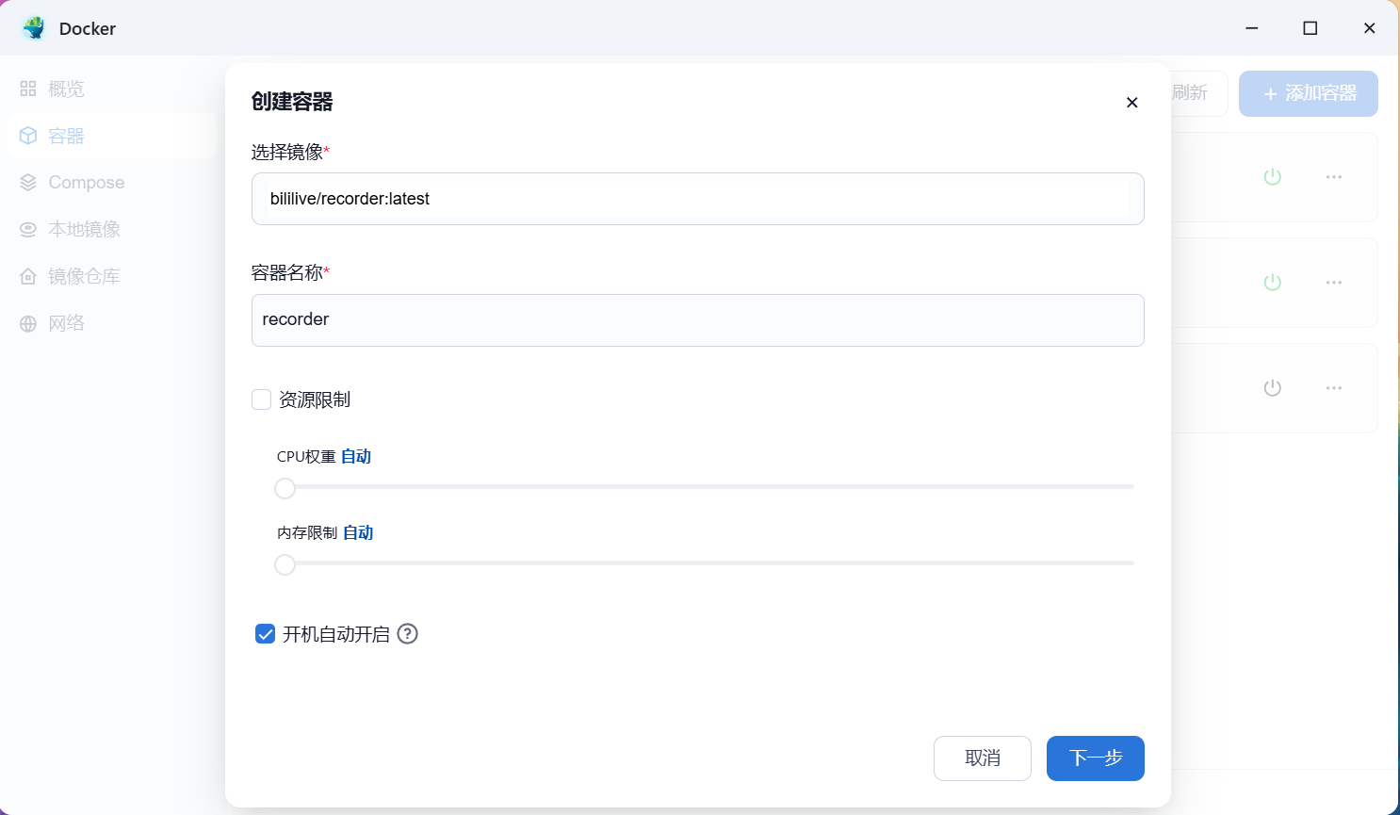Go to 本地镜像 local images
This screenshot has width=1400, height=815.
(x=111, y=229)
